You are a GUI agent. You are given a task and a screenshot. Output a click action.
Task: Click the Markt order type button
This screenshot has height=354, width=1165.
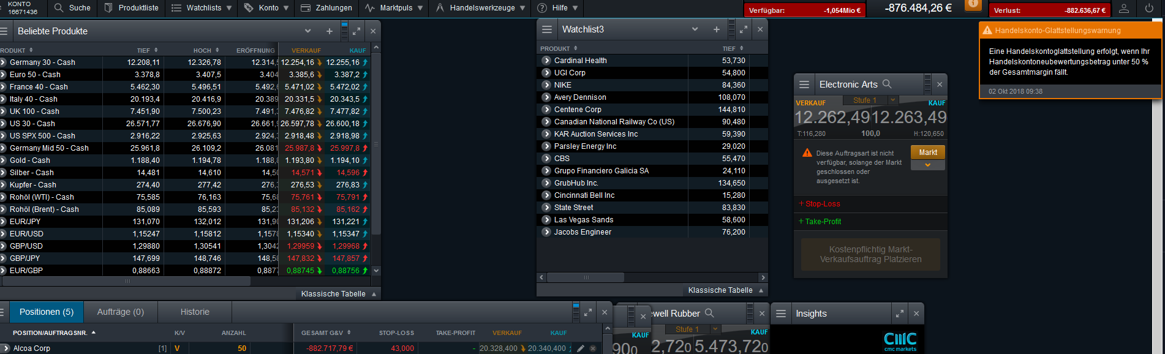(x=928, y=153)
